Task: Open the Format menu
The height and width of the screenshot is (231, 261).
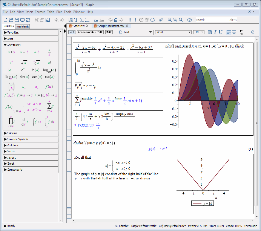Action: coord(40,12)
